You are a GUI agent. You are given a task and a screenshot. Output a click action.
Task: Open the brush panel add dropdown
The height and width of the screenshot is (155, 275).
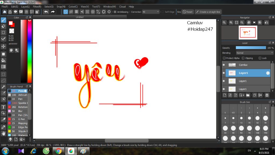[24, 139]
